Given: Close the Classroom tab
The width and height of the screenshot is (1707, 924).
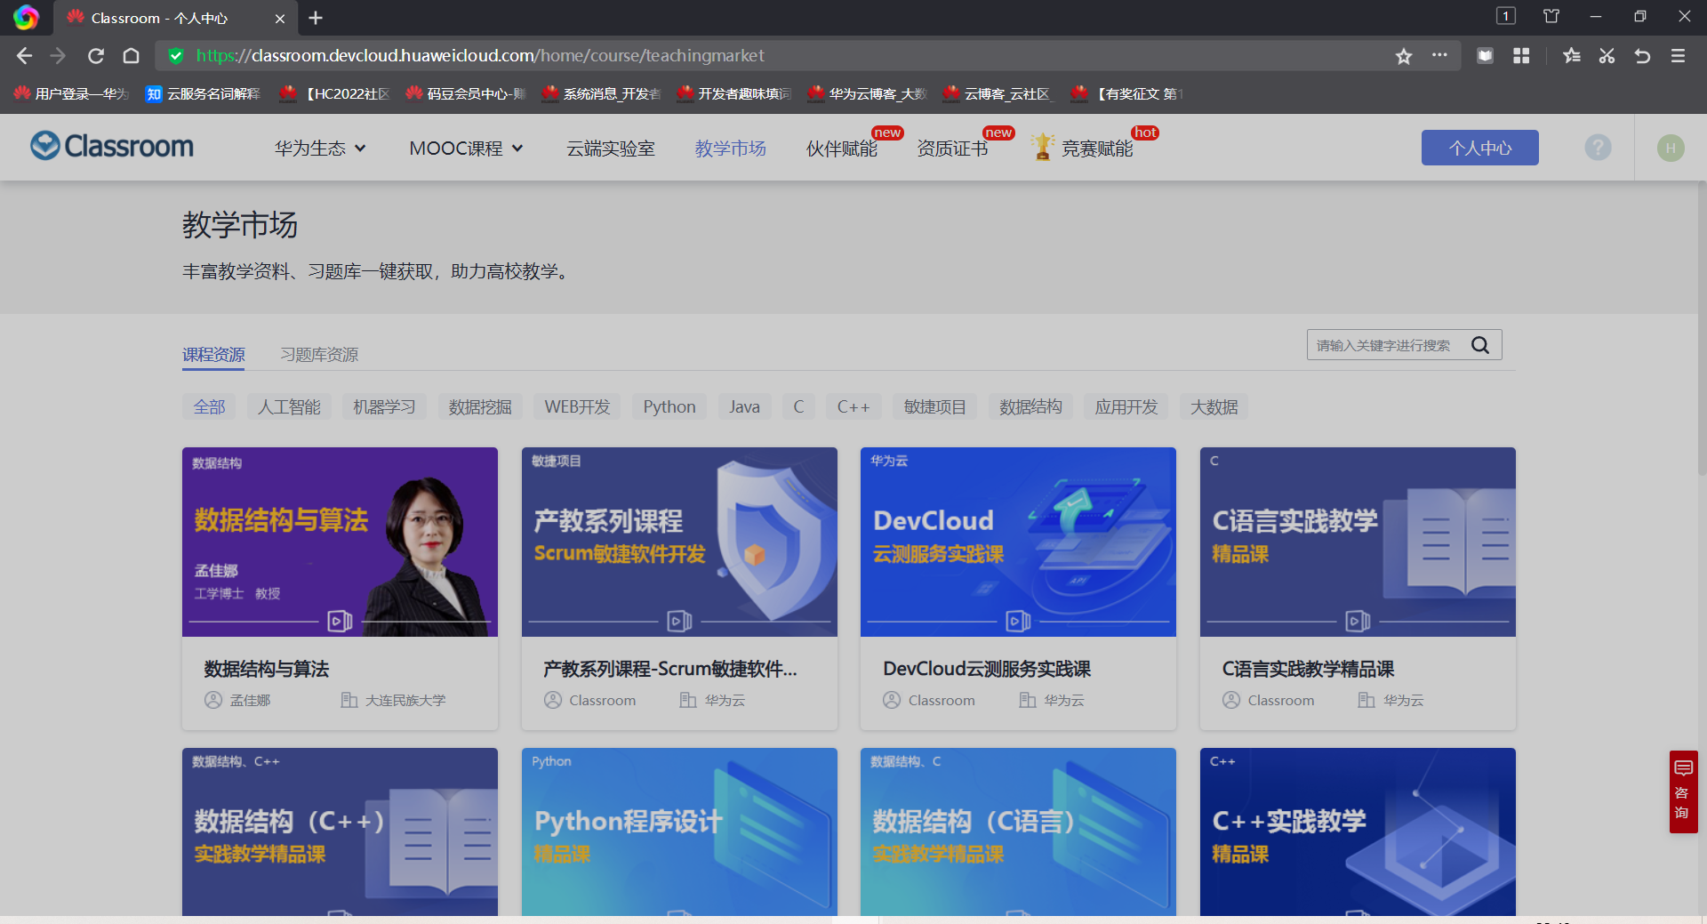Looking at the screenshot, I should [280, 18].
